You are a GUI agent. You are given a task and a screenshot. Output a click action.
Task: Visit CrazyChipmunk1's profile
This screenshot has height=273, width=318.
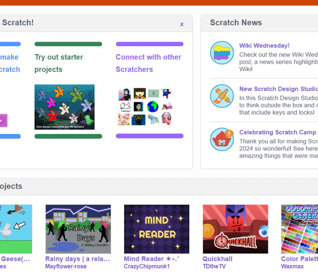[x=147, y=267]
